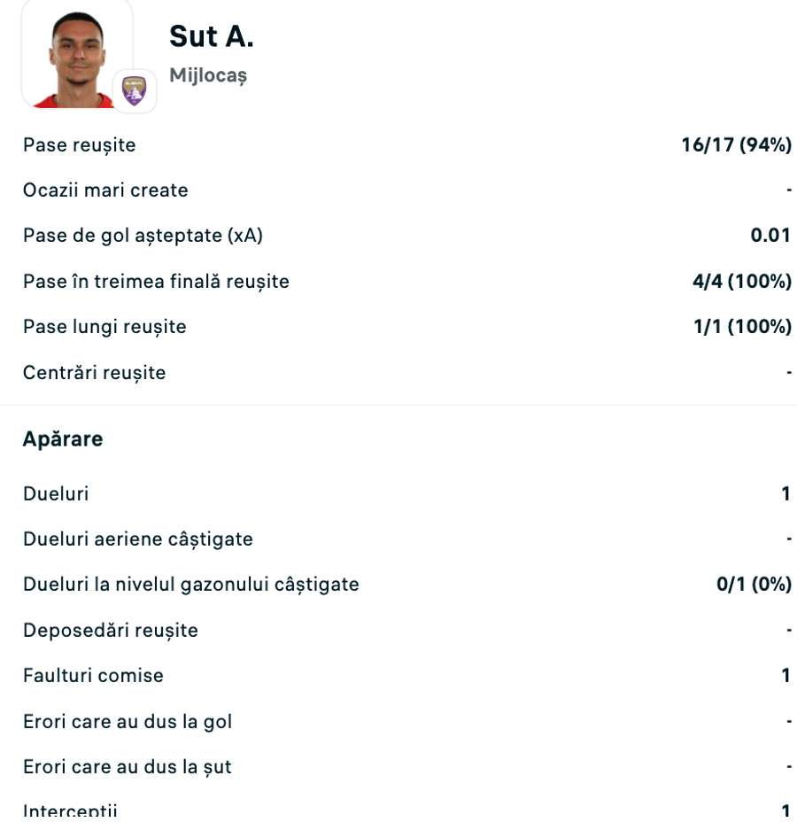
Task: Click the purple club badge icon
Action: pos(134,90)
